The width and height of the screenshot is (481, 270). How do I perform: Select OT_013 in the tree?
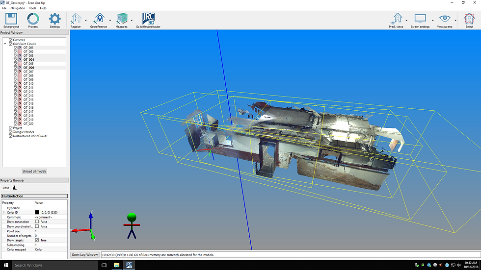pyautogui.click(x=28, y=96)
